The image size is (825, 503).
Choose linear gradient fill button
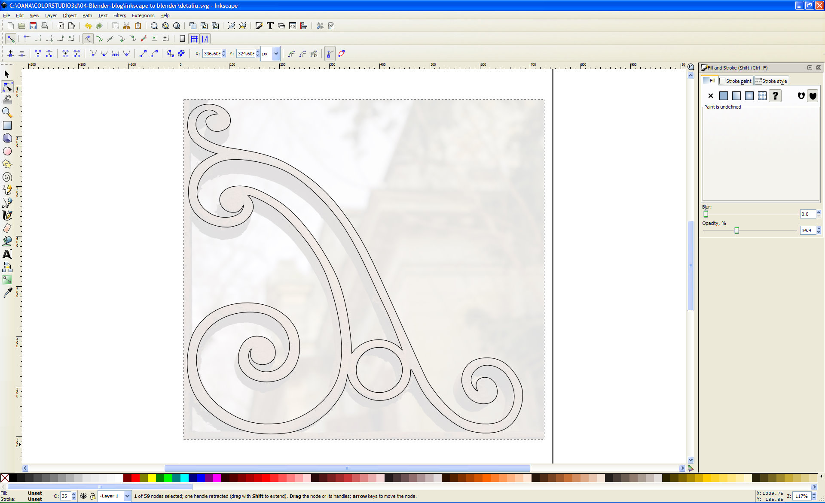coord(736,96)
